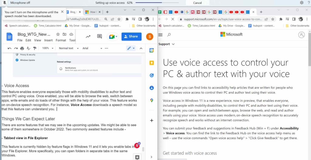This screenshot has width=311, height=160.
Task: Bookmark the Google Docs page with star icon
Action: click(x=119, y=19)
